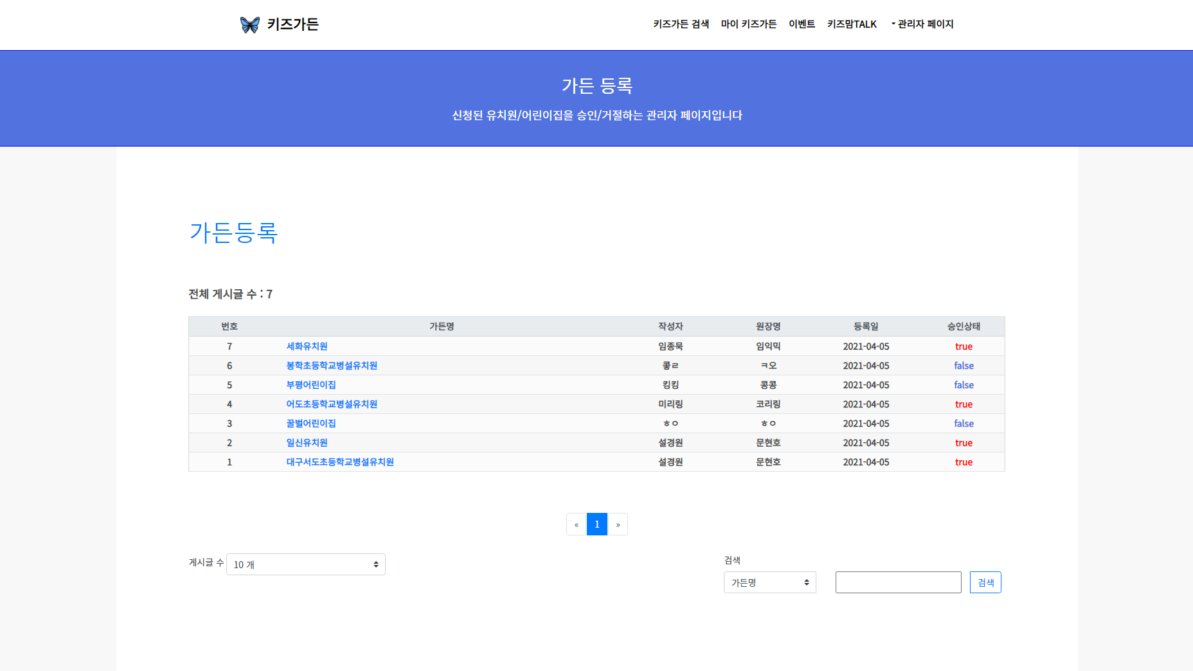Click author 임종묵 in row 7
This screenshot has width=1193, height=671.
(670, 346)
